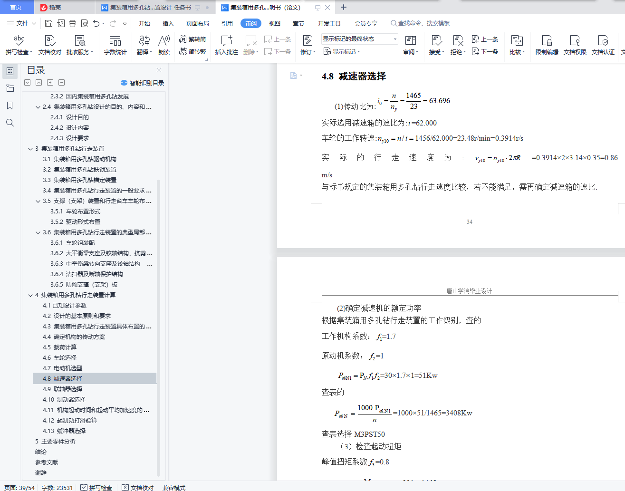
Task: Click the Undo arrow icon
Action: (96, 23)
